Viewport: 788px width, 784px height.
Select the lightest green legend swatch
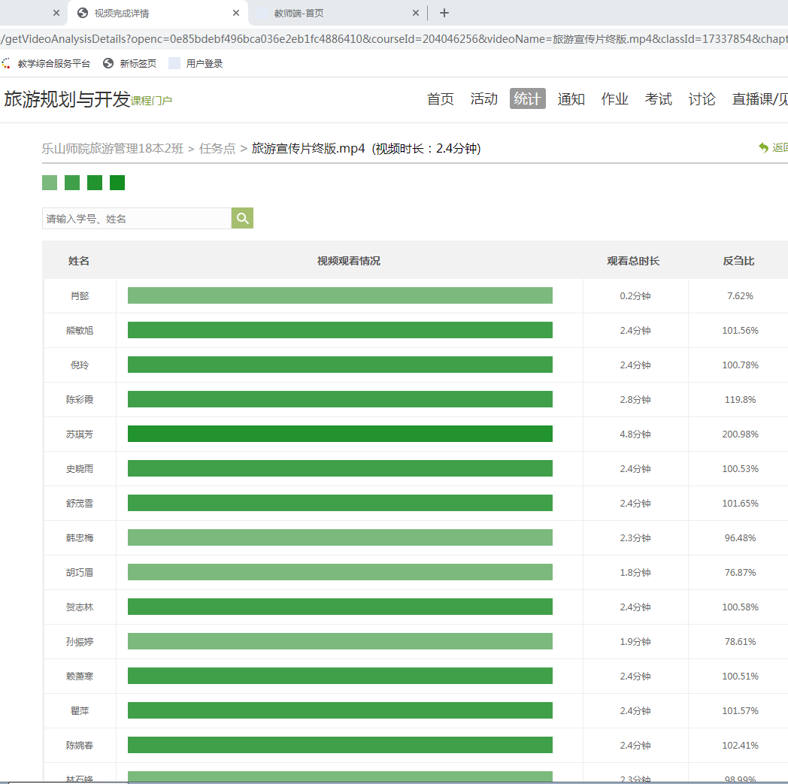coord(50,183)
